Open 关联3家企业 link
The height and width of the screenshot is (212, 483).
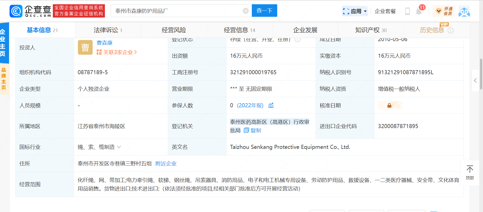click(117, 52)
